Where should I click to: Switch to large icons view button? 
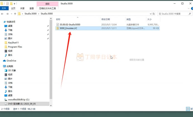pos(192,109)
